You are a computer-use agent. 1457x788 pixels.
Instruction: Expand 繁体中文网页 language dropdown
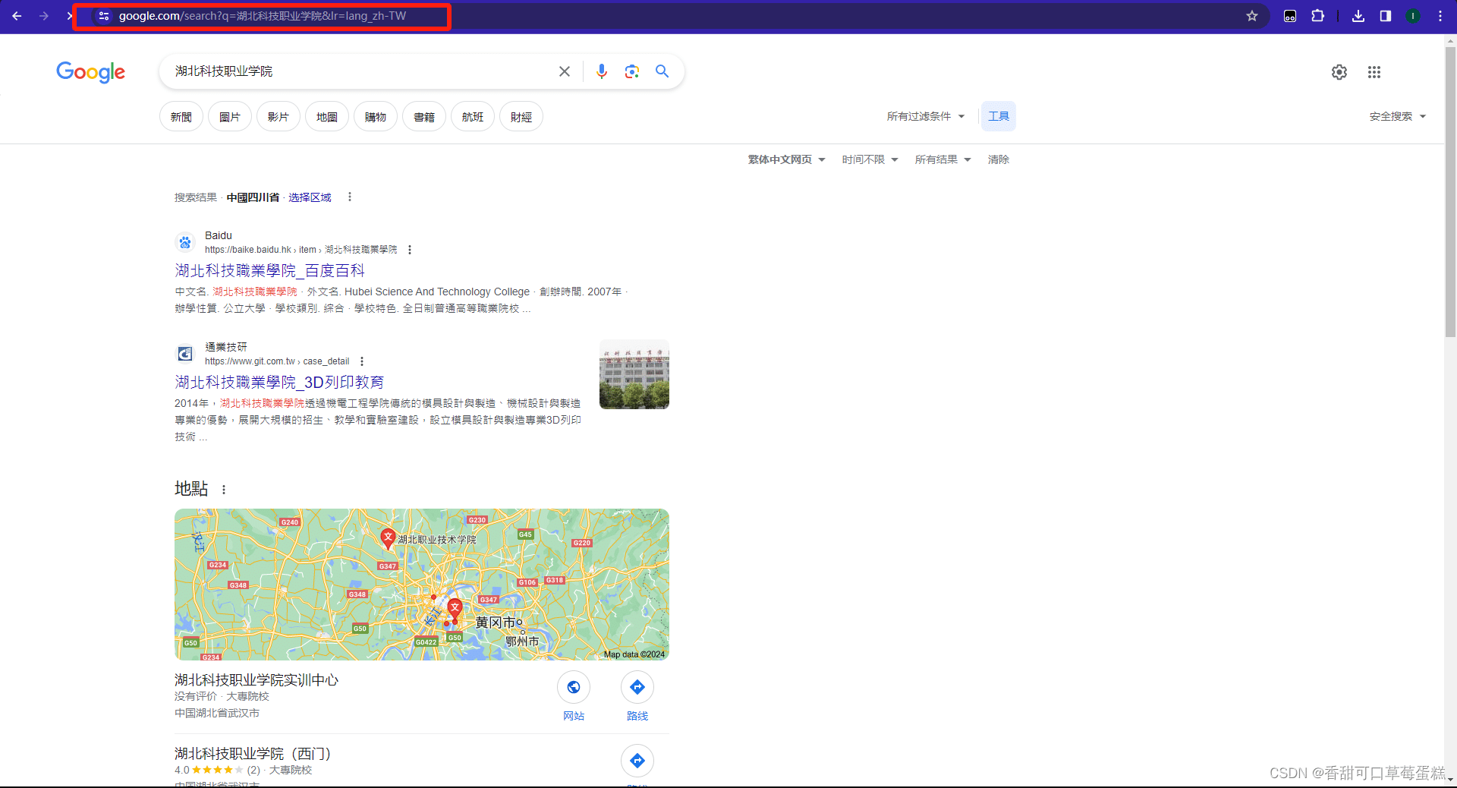tap(786, 159)
